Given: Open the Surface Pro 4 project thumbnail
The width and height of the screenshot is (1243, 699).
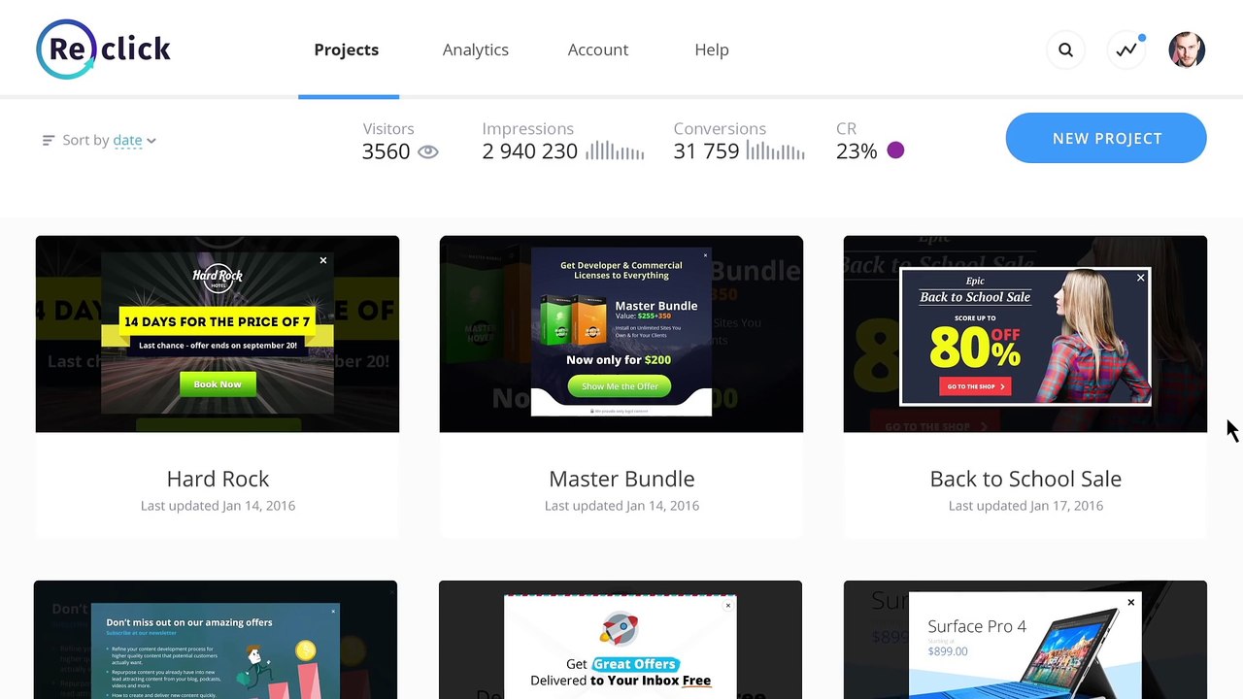Looking at the screenshot, I should pos(1025,640).
